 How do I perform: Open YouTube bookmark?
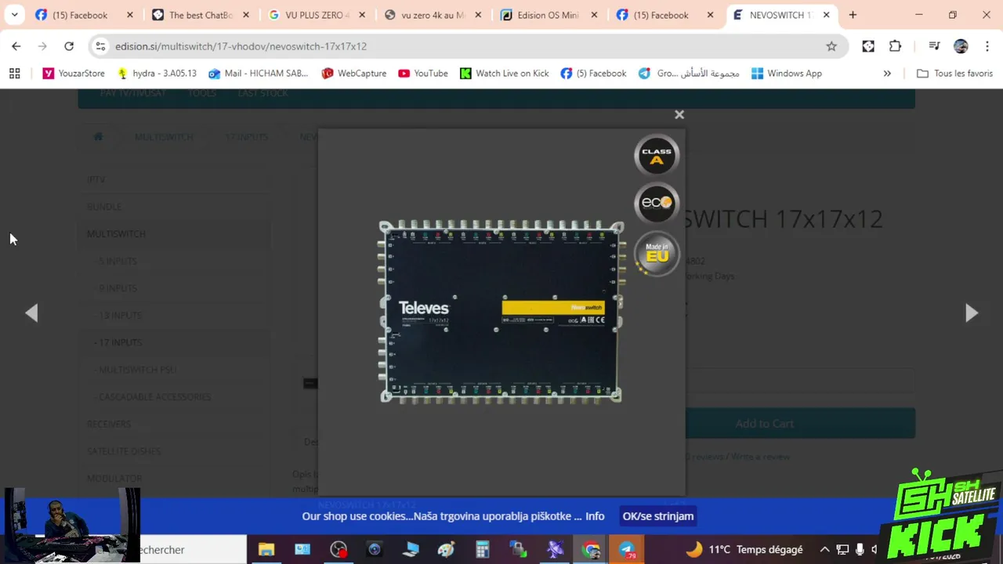423,74
